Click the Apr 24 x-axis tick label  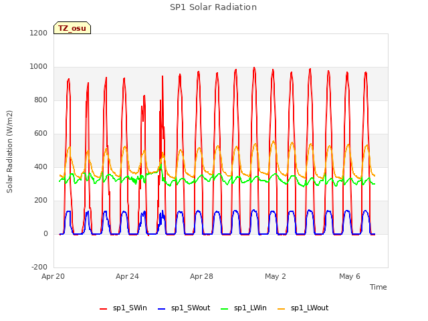pyautogui.click(x=127, y=276)
